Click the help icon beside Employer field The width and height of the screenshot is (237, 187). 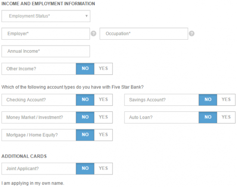(x=94, y=34)
